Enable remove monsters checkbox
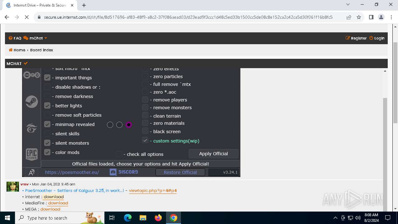 pos(145,107)
